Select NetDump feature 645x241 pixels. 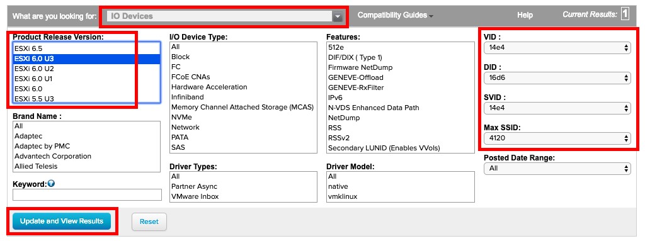400,118
